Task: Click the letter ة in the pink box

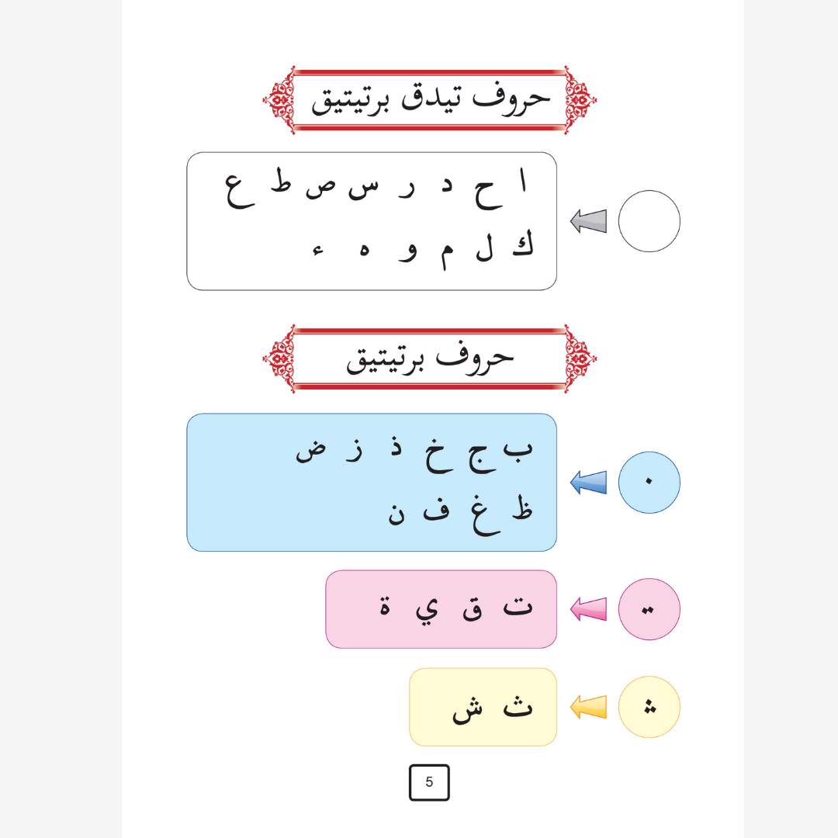Action: tap(386, 605)
